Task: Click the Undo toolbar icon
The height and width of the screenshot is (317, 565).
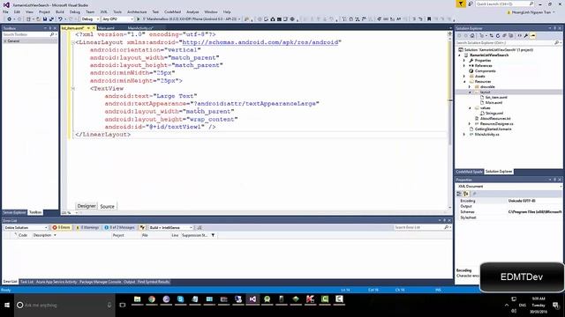Action: tap(60, 19)
